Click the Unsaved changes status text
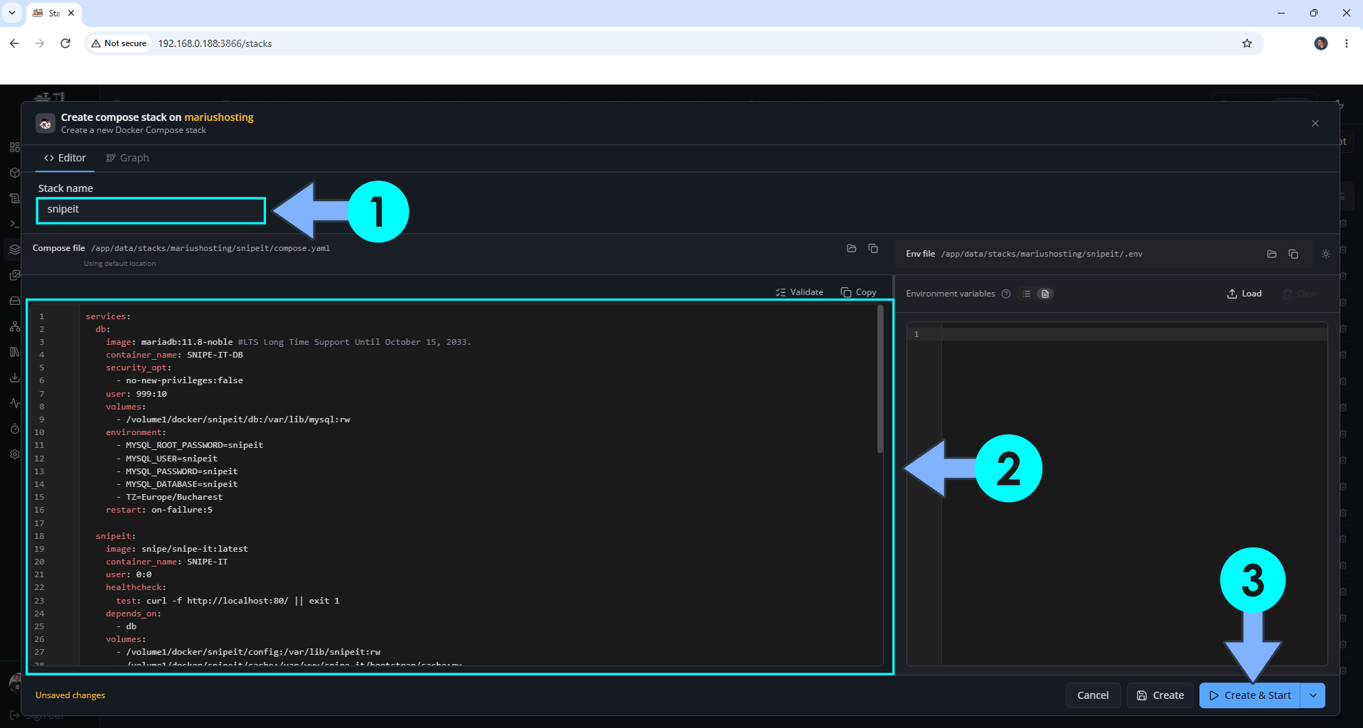The height and width of the screenshot is (728, 1363). (70, 695)
